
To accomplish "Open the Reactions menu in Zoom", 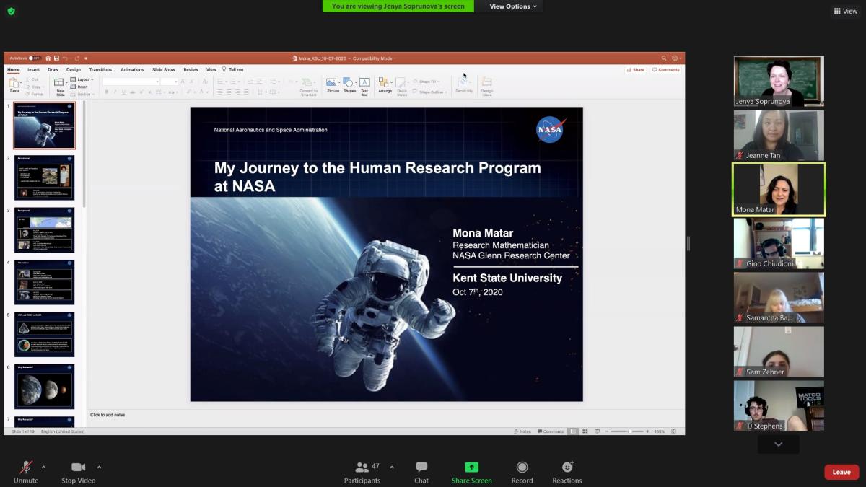I will pos(567,468).
